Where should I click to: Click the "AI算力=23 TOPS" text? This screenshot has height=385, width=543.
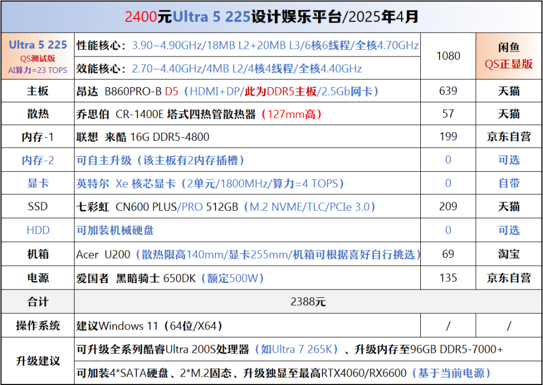(x=38, y=70)
